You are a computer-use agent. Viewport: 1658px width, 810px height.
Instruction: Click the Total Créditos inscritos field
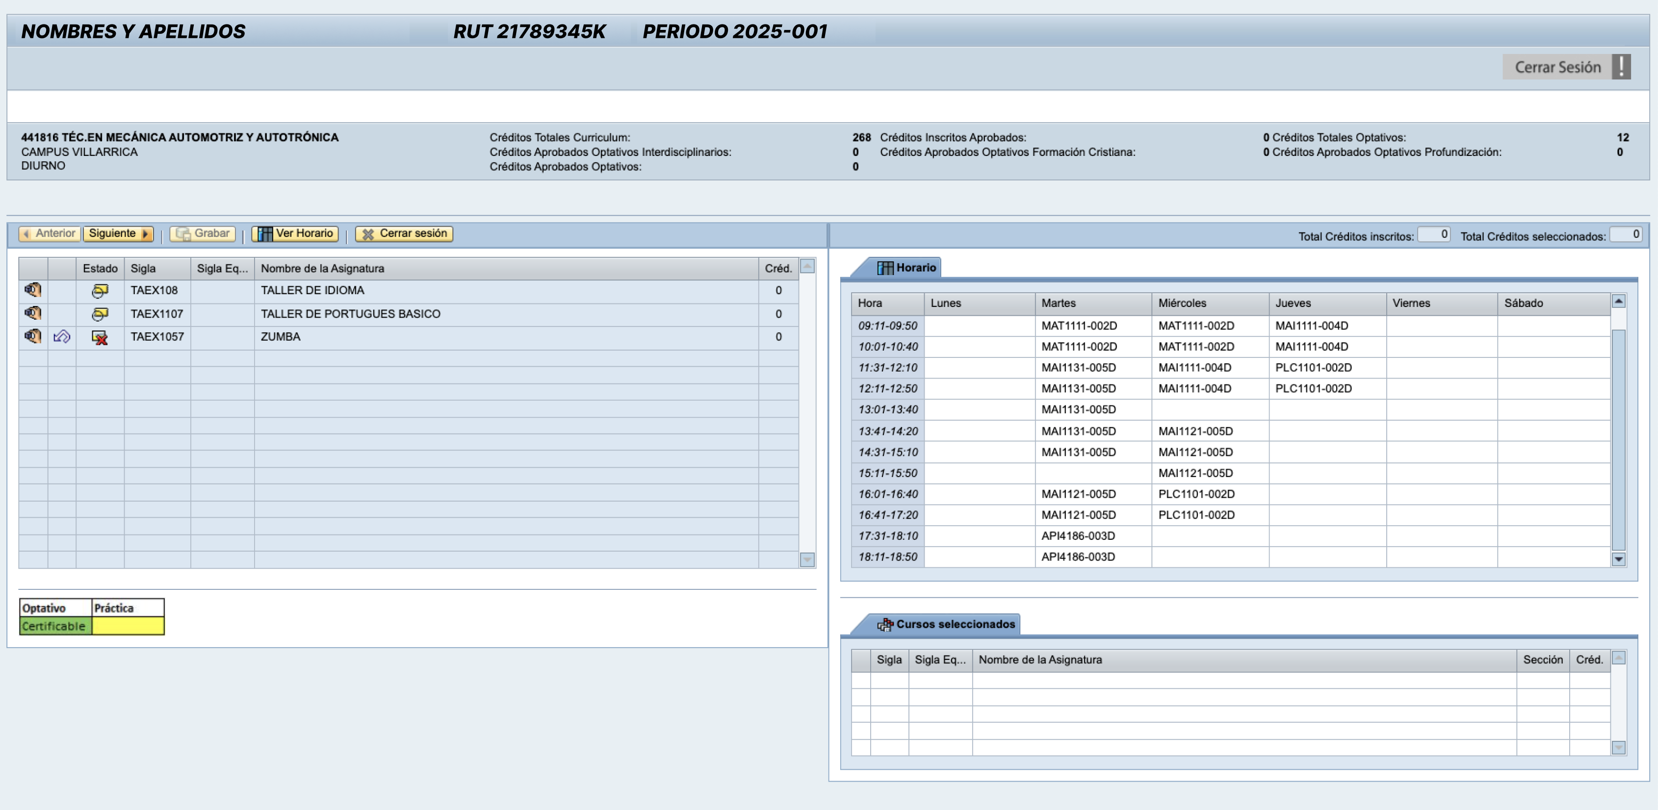pos(1433,235)
